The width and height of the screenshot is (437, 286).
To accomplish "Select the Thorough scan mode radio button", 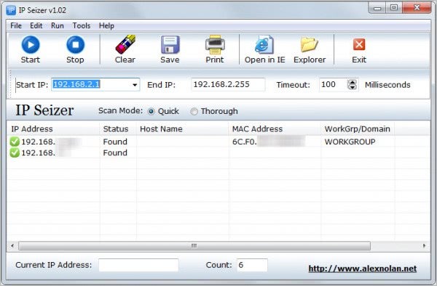I will pos(194,111).
